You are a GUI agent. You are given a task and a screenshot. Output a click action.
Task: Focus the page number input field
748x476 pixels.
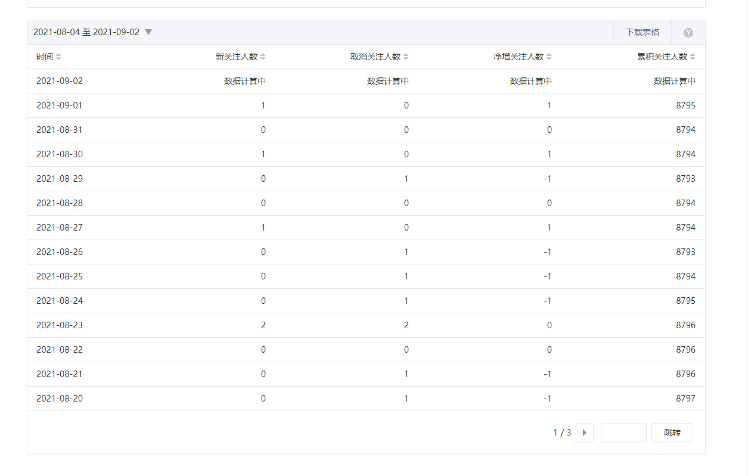(x=623, y=433)
